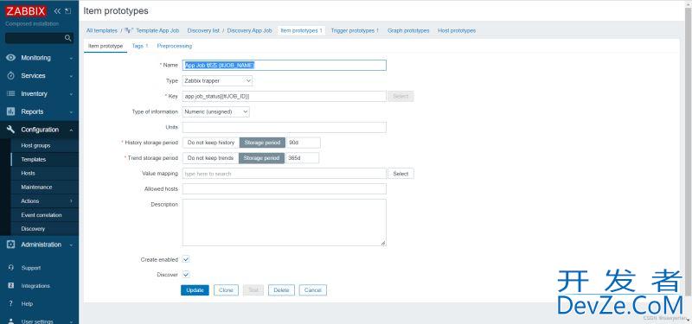Click the Clone button
The width and height of the screenshot is (692, 324).
tap(226, 290)
